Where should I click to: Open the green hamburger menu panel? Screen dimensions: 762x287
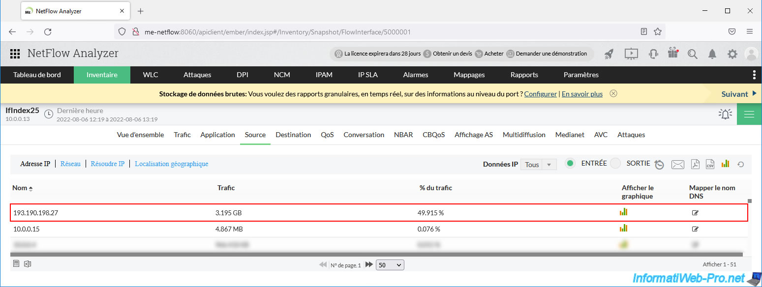[x=749, y=115]
